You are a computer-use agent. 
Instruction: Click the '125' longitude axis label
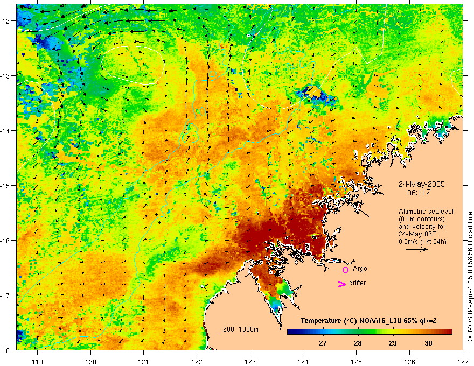pyautogui.click(x=357, y=362)
